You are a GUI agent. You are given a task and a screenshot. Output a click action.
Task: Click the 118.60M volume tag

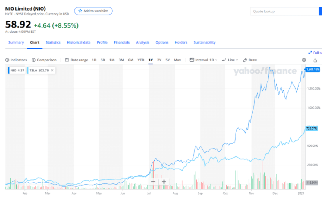coord(311,183)
